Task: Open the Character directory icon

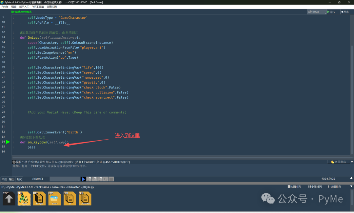Action: (x=85, y=198)
